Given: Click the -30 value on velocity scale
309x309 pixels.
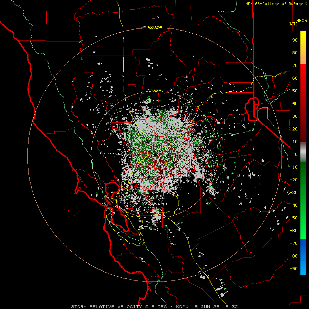Looking at the screenshot, I should coord(294,193).
